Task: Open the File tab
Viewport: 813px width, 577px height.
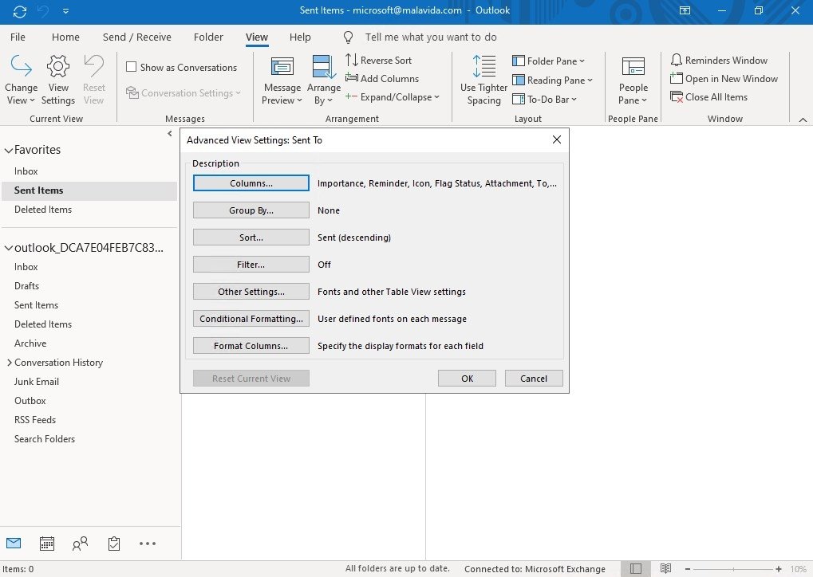Action: coord(18,37)
